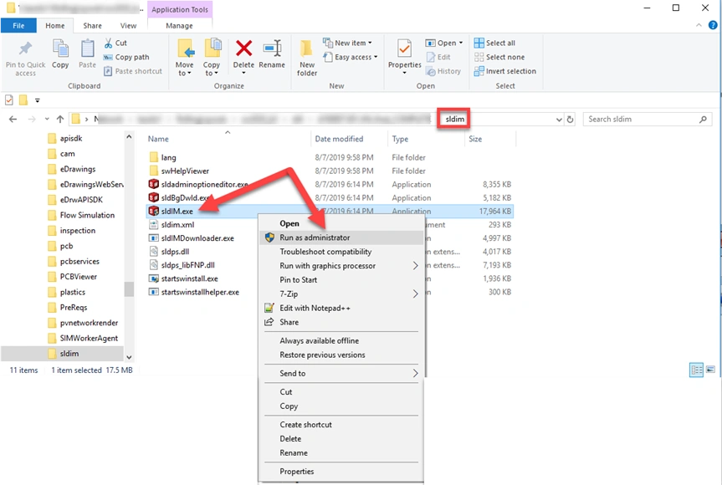This screenshot has width=722, height=485.
Task: Click the Up one level arrow
Action: point(60,120)
